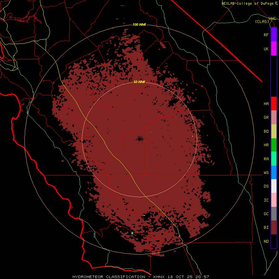Click the HR legend label
Screen dimensions: 279x279
[266, 145]
